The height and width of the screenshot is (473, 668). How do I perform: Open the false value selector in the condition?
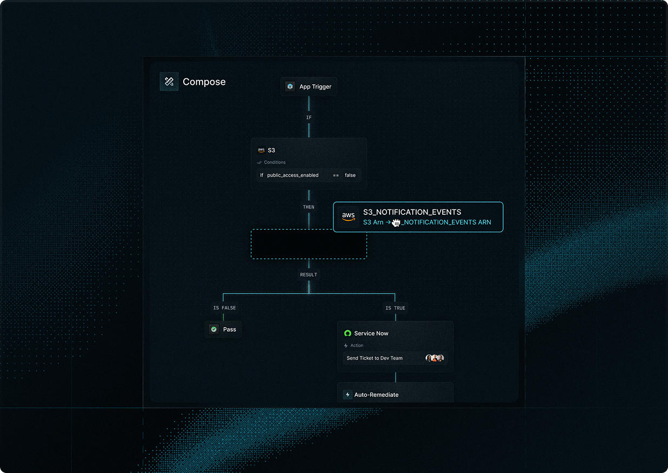pos(350,175)
